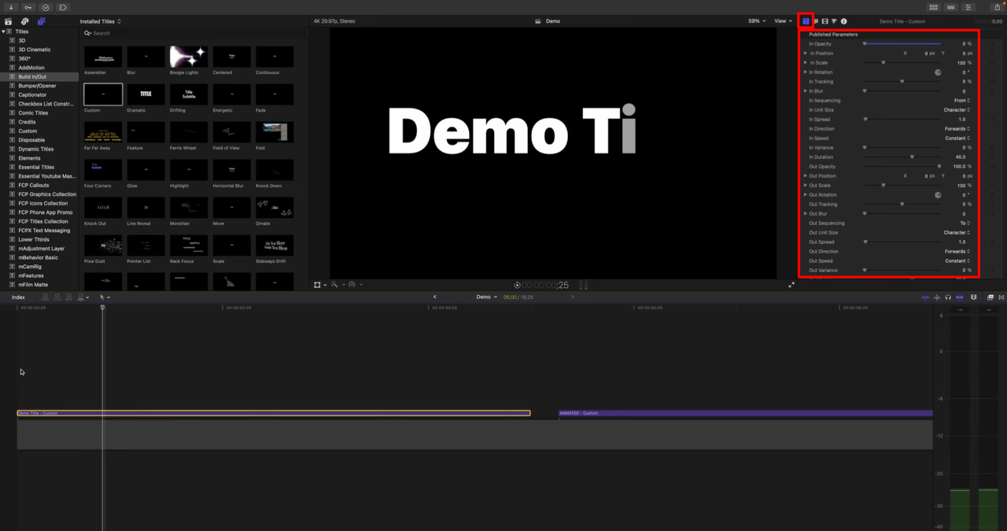Select the Ferris Wheel title thumbnail

[189, 132]
